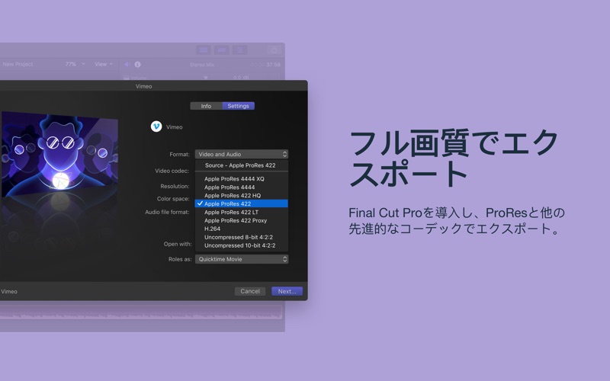Click the Roles as label
The height and width of the screenshot is (381, 610).
(180, 259)
